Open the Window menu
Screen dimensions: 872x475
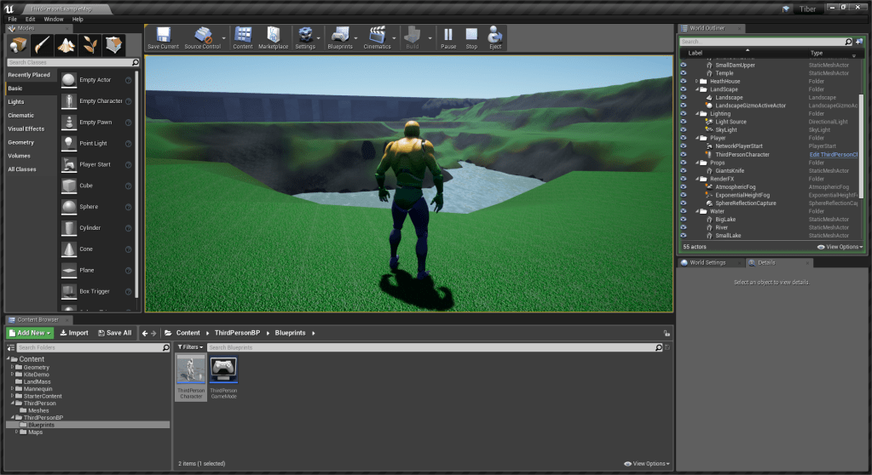tap(53, 19)
